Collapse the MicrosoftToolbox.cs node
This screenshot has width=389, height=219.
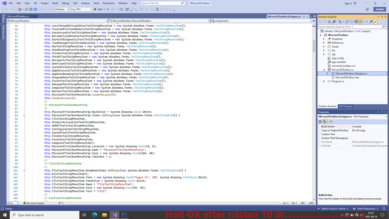click(324, 70)
